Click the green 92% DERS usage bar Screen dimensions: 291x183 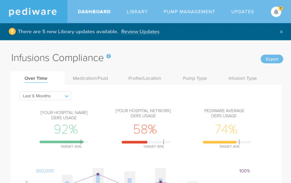tap(61, 142)
